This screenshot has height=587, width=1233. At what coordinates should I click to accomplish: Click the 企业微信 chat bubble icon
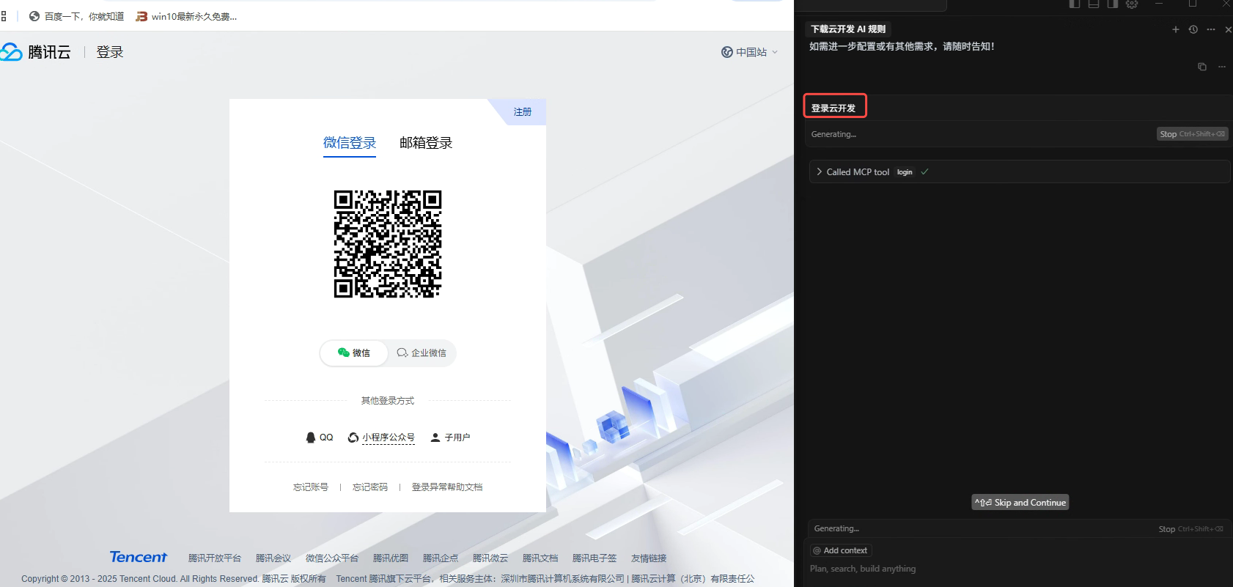coord(402,352)
